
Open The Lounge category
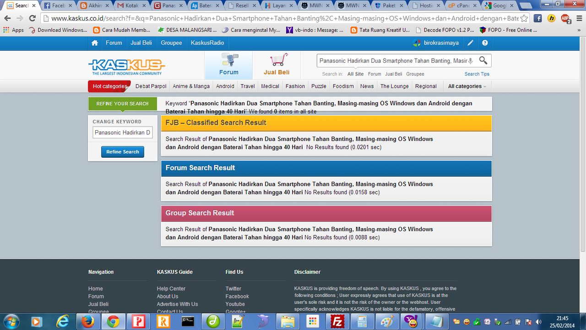point(395,86)
